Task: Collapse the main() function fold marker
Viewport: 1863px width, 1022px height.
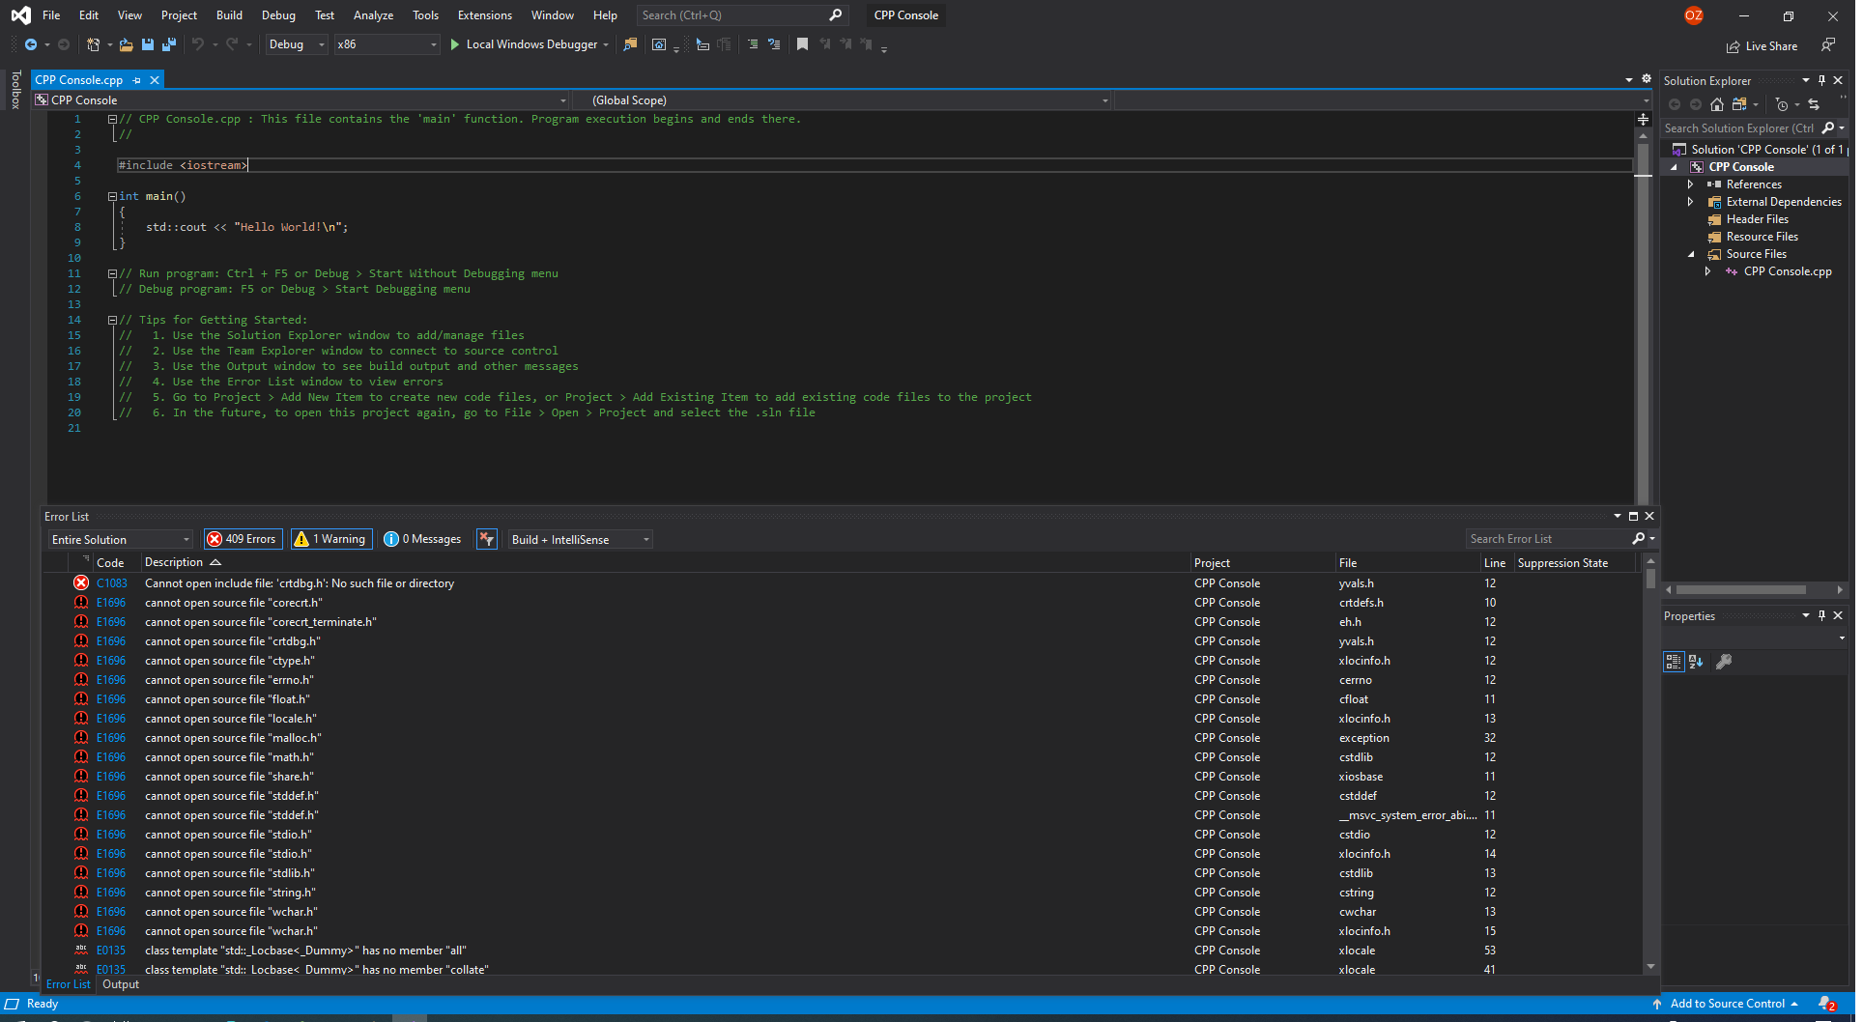Action: (112, 196)
